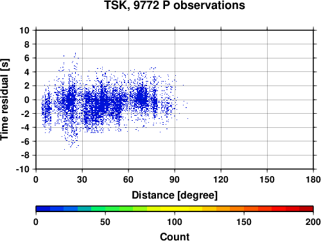This screenshot has height=241, width=321.
Task: Click the Time residual [s] axis label
Action: coord(4,100)
